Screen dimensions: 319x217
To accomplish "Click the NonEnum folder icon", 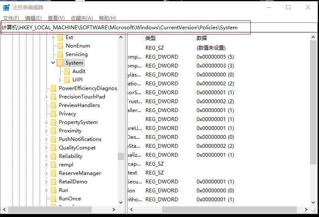I will (60, 46).
